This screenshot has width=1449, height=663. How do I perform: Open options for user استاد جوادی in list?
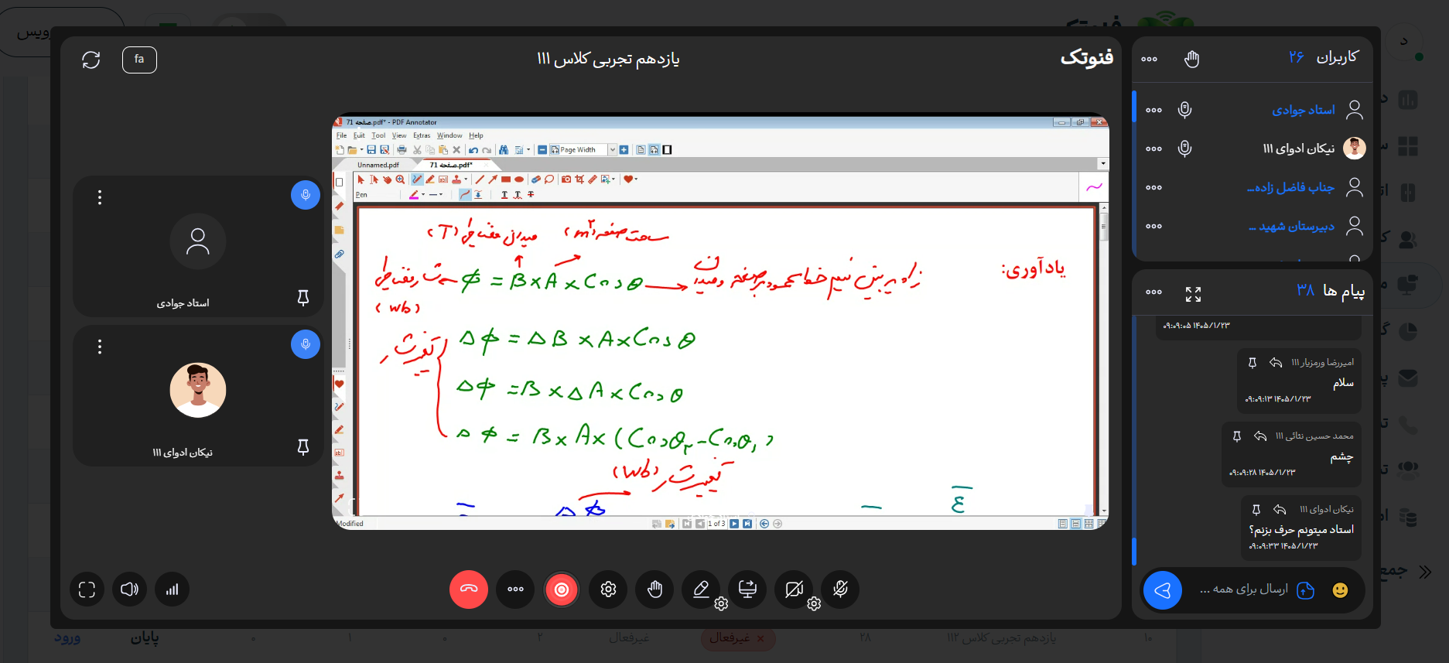[x=1153, y=110]
